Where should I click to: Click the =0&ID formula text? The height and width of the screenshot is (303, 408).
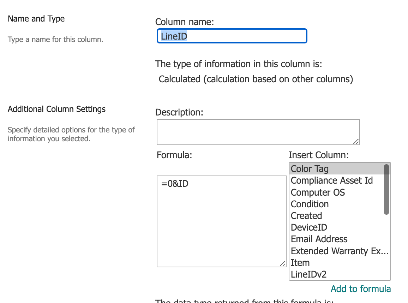(175, 184)
